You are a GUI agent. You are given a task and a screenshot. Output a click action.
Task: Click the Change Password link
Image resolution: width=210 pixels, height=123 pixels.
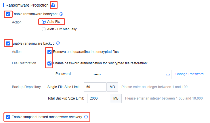189,74
